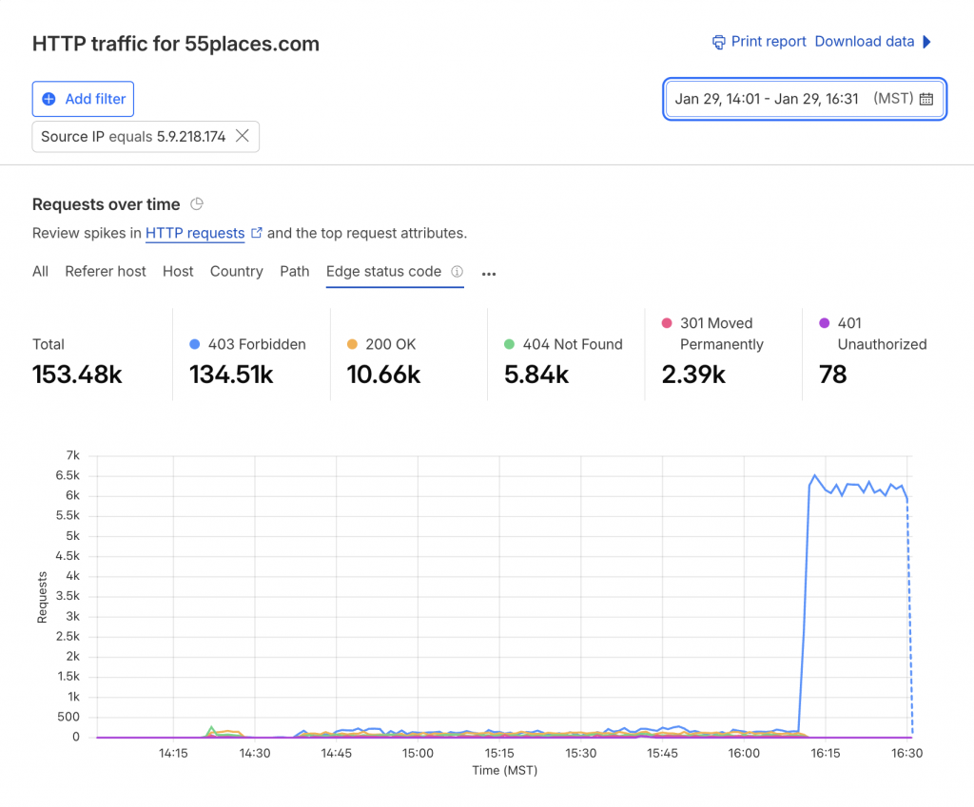Open the Path tab

click(295, 272)
